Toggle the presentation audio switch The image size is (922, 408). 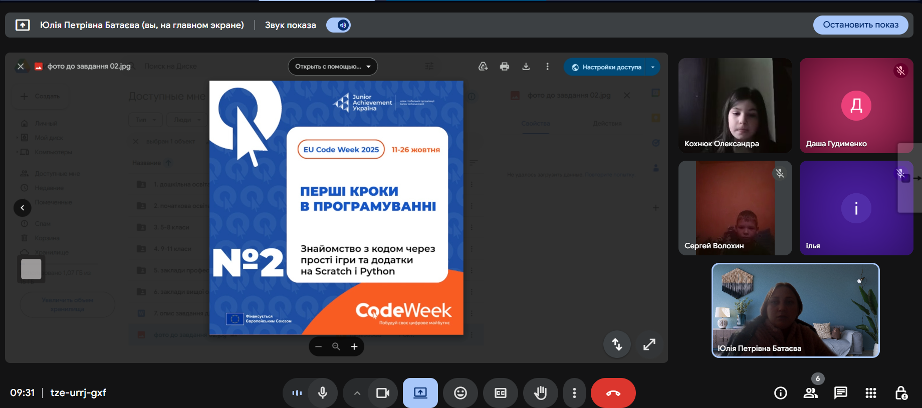(x=339, y=25)
